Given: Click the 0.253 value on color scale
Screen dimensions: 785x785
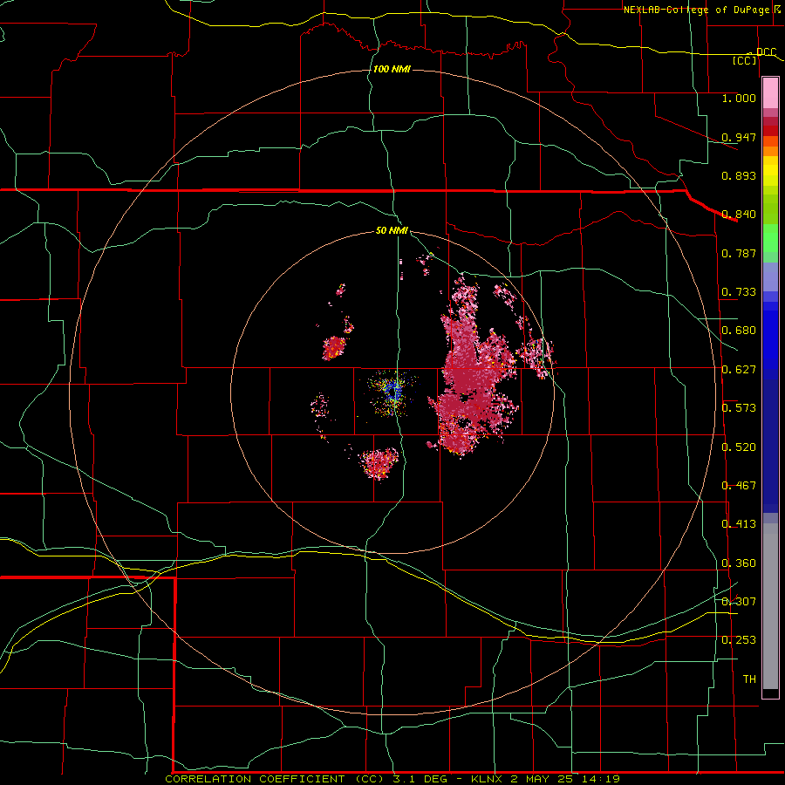Looking at the screenshot, I should pos(739,640).
